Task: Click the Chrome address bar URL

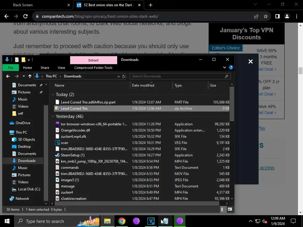Action: [x=100, y=17]
